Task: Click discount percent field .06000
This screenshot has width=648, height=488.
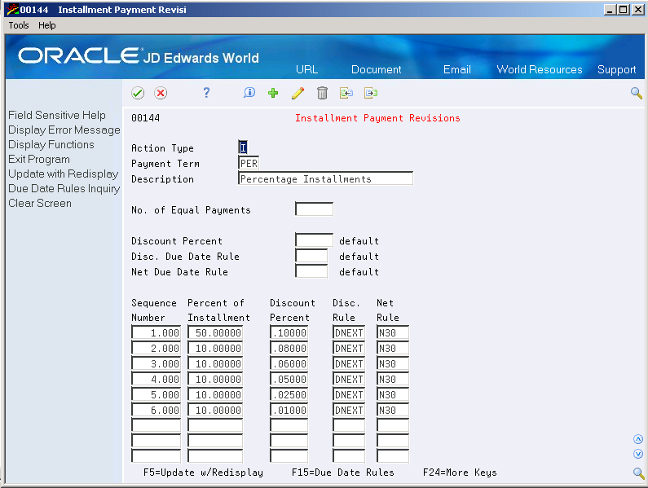Action: [x=289, y=363]
